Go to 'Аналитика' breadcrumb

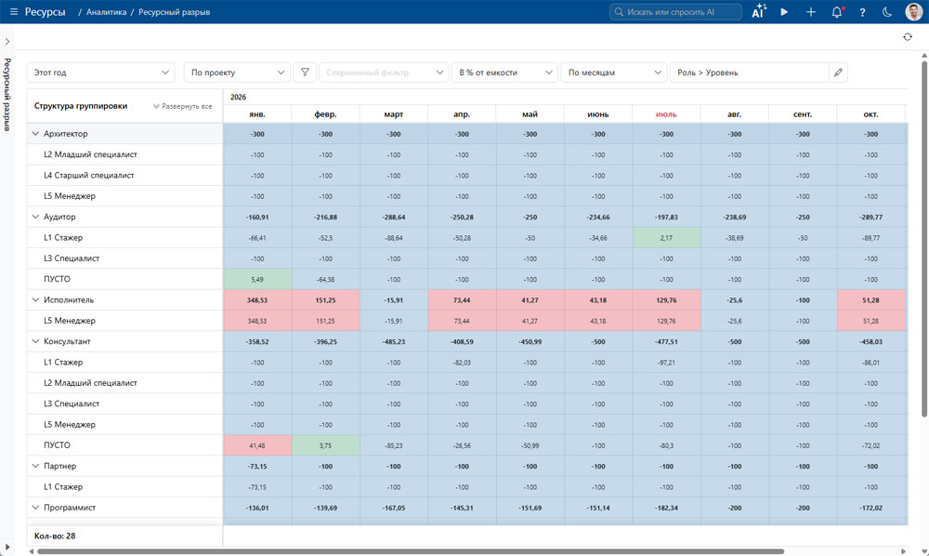(107, 12)
